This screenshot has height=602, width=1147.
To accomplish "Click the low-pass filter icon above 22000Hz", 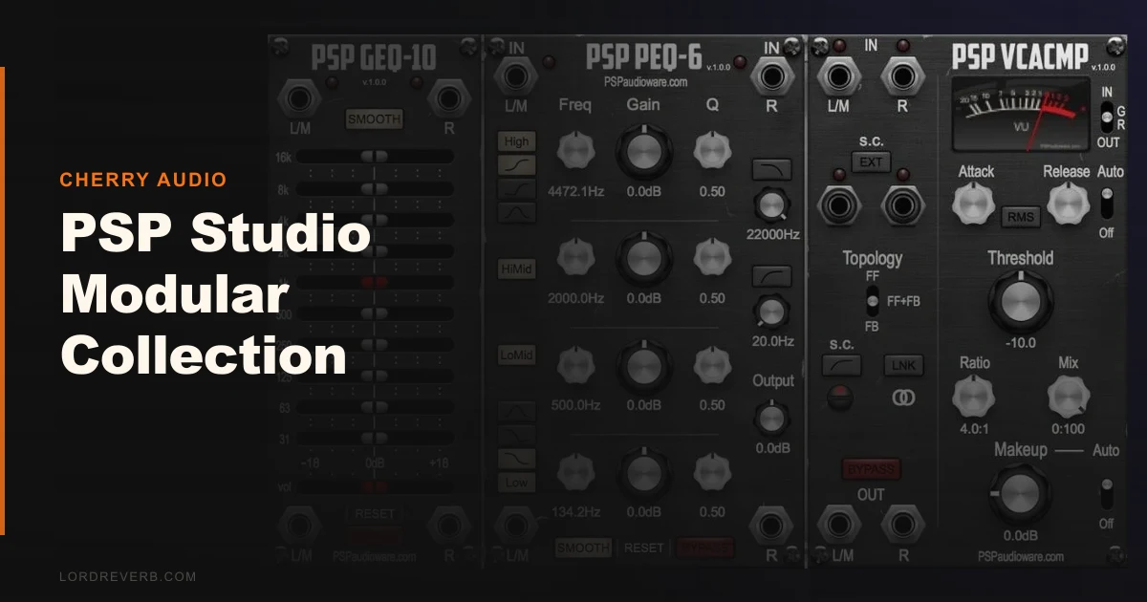I will point(771,171).
